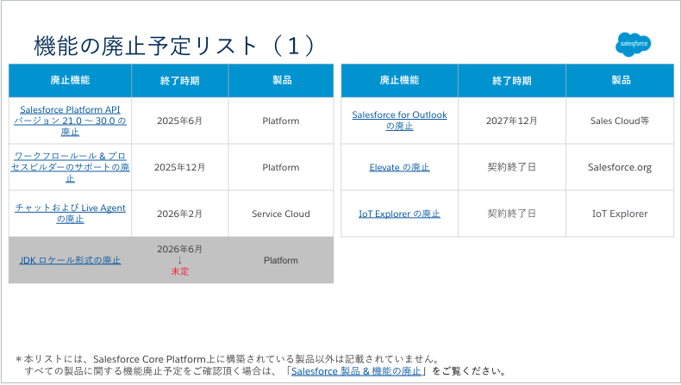
Task: Click the left table 廃止機能 header
Action: (70, 80)
